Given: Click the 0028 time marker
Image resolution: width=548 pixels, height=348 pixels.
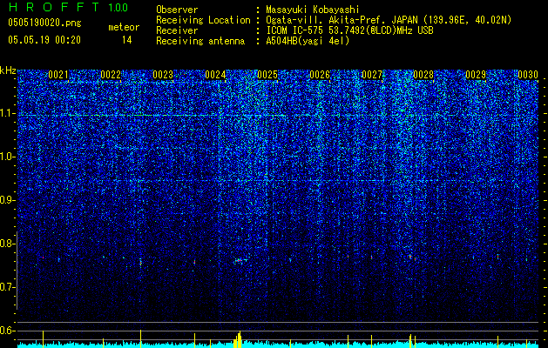Looking at the screenshot, I should pos(423,75).
